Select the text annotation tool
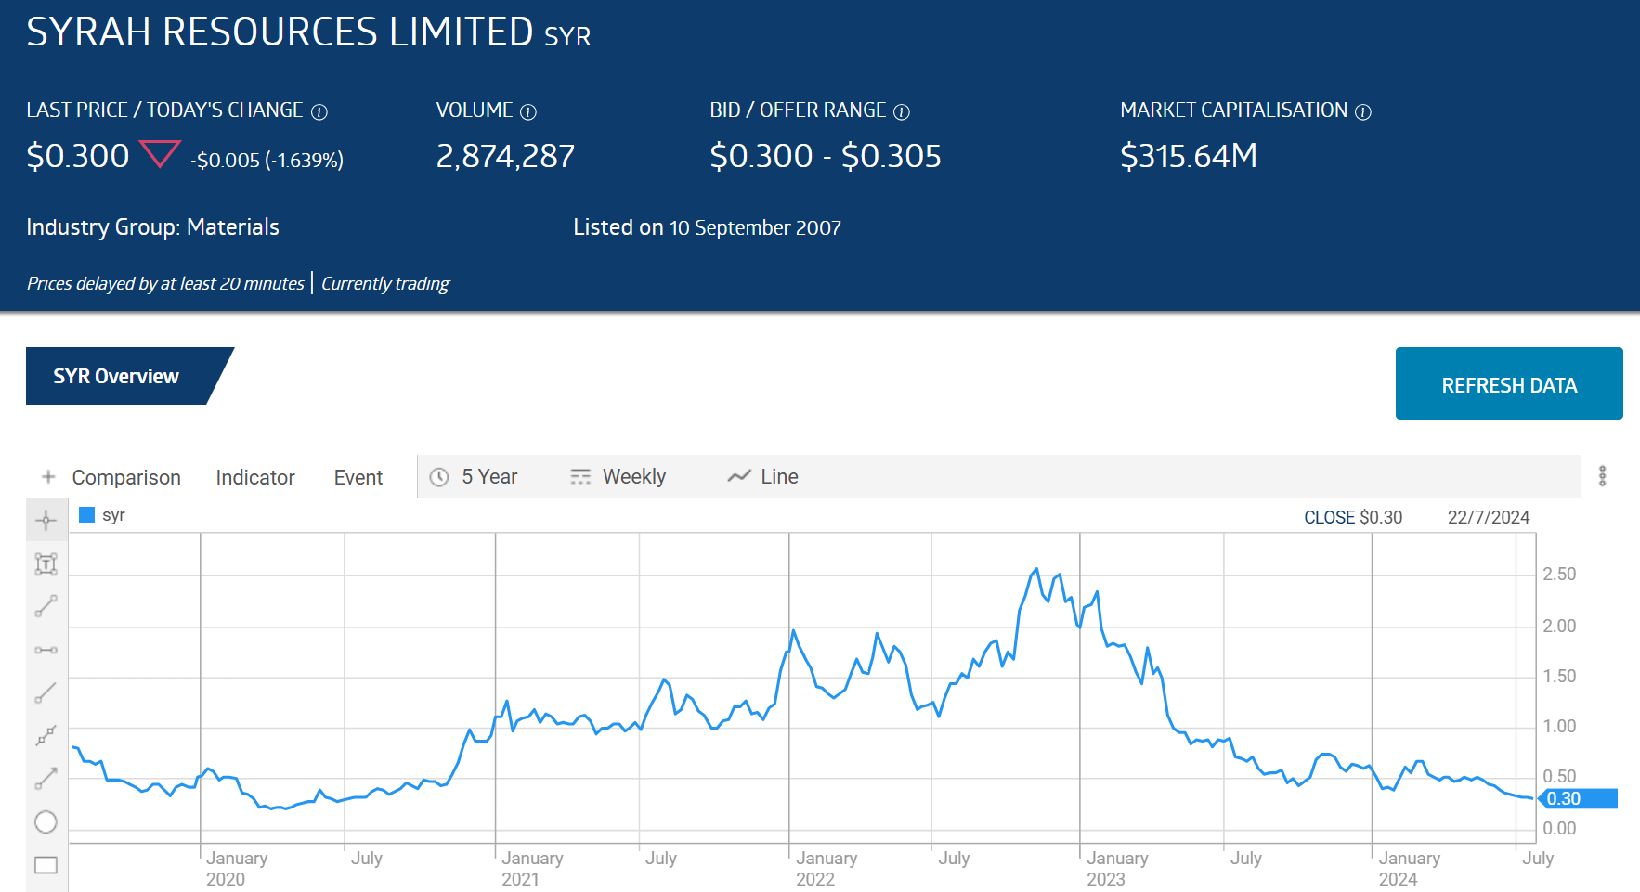Viewport: 1640px width, 892px height. coord(46,563)
